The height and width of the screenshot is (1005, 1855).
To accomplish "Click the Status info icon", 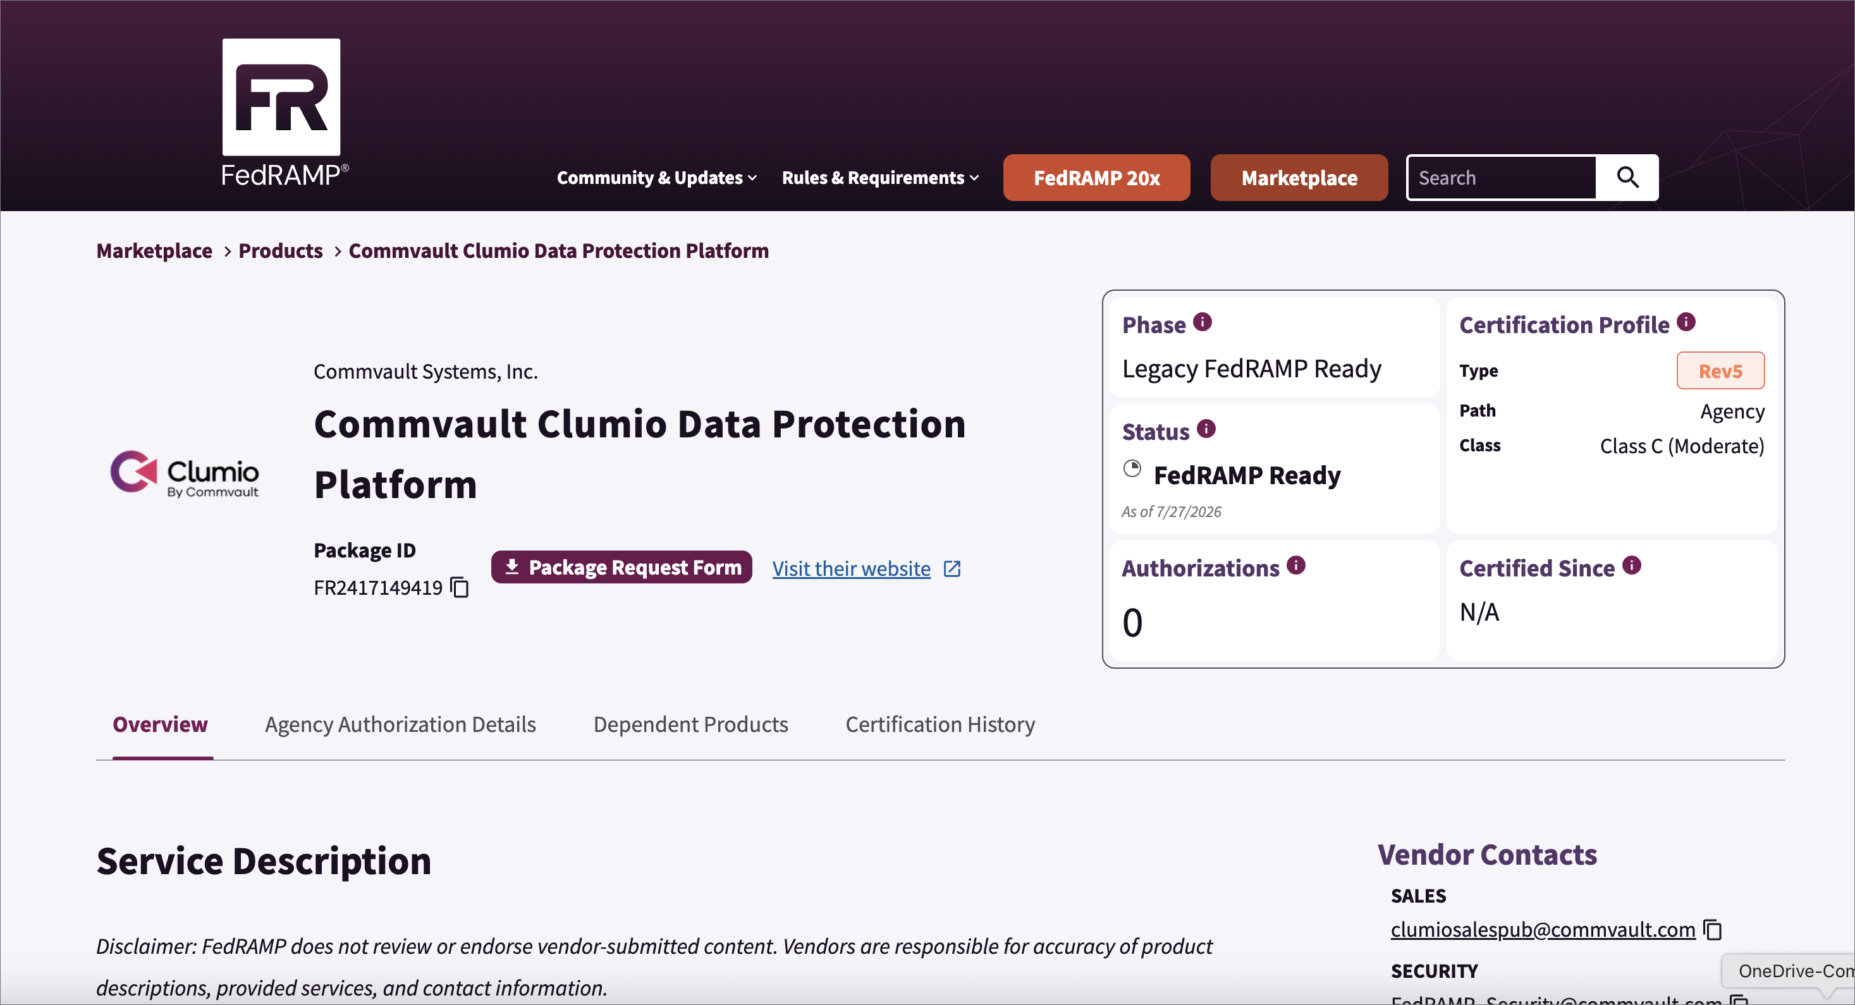I will pyautogui.click(x=1206, y=429).
